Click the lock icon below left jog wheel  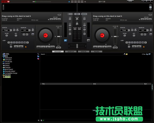coord(49,44)
